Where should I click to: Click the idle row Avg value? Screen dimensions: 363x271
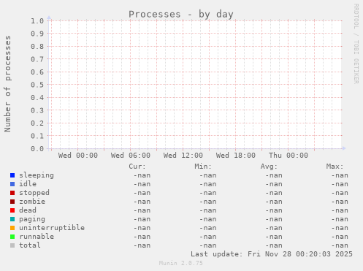click(x=274, y=184)
